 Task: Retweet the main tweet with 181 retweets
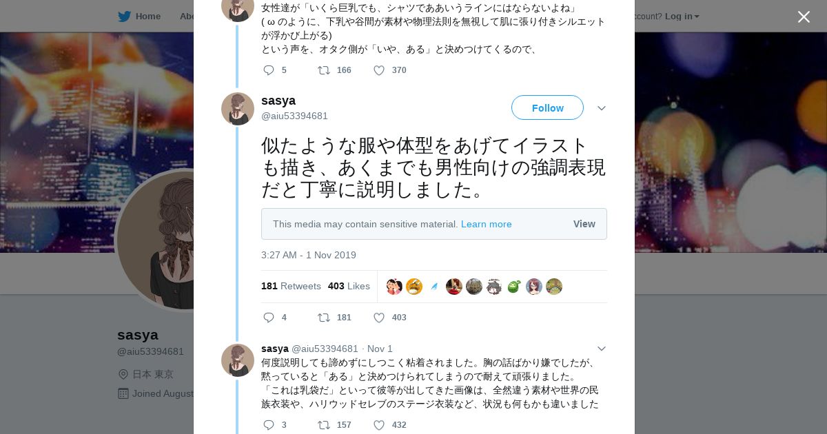click(x=323, y=318)
